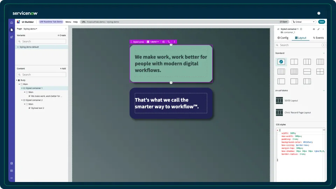The width and height of the screenshot is (336, 189).
Task: Open the code brackets icon in sidebar
Action: pyautogui.click(x=12, y=178)
